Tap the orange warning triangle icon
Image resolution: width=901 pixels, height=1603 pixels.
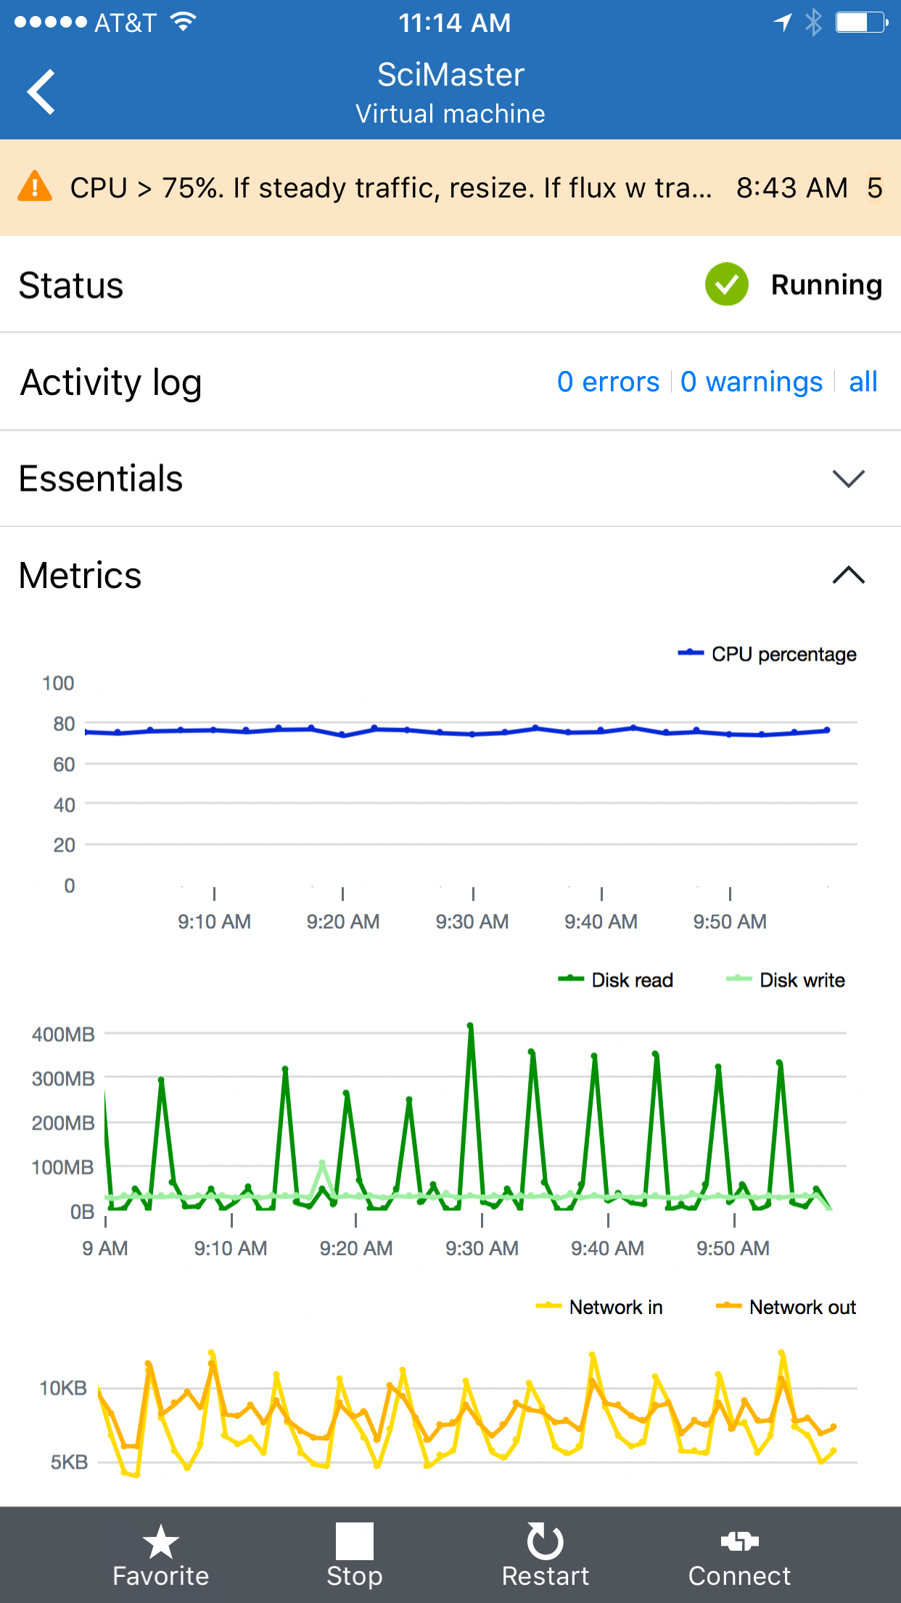pyautogui.click(x=35, y=187)
